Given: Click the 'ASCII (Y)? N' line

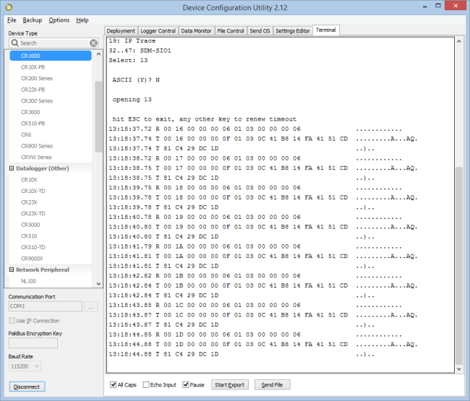Looking at the screenshot, I should tap(136, 80).
